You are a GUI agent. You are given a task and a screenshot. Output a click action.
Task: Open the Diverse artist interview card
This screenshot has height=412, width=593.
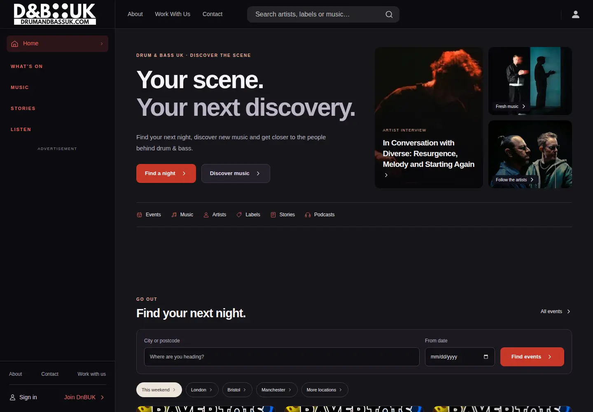pos(429,118)
